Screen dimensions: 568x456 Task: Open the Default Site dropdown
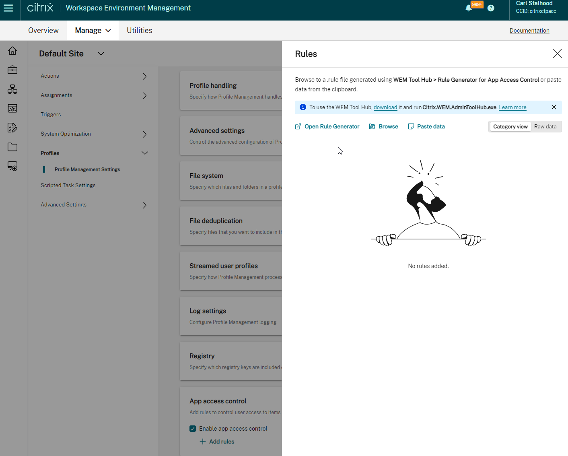101,54
